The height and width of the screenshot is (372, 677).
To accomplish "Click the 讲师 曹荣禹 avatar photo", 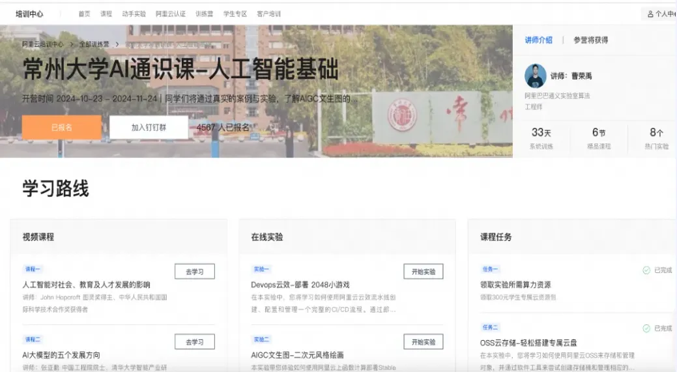I will pyautogui.click(x=536, y=76).
